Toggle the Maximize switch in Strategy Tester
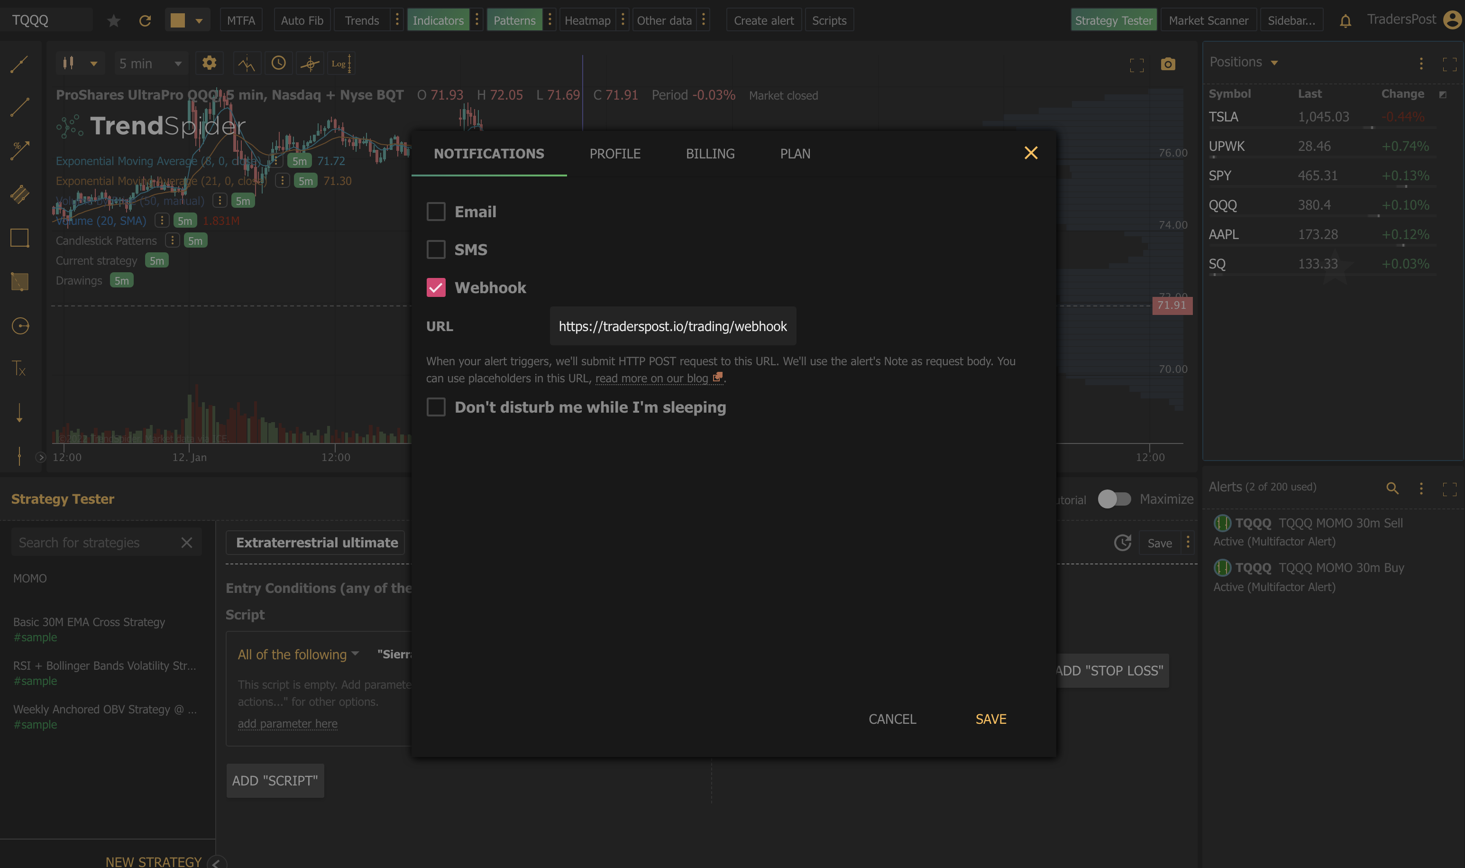Screen dimensions: 1465x868 coord(1114,499)
